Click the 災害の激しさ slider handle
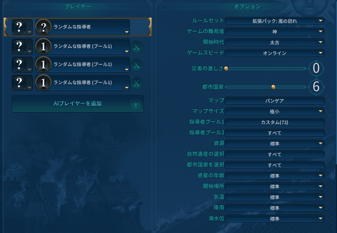Viewport: 337px width, 233px height. [226, 68]
